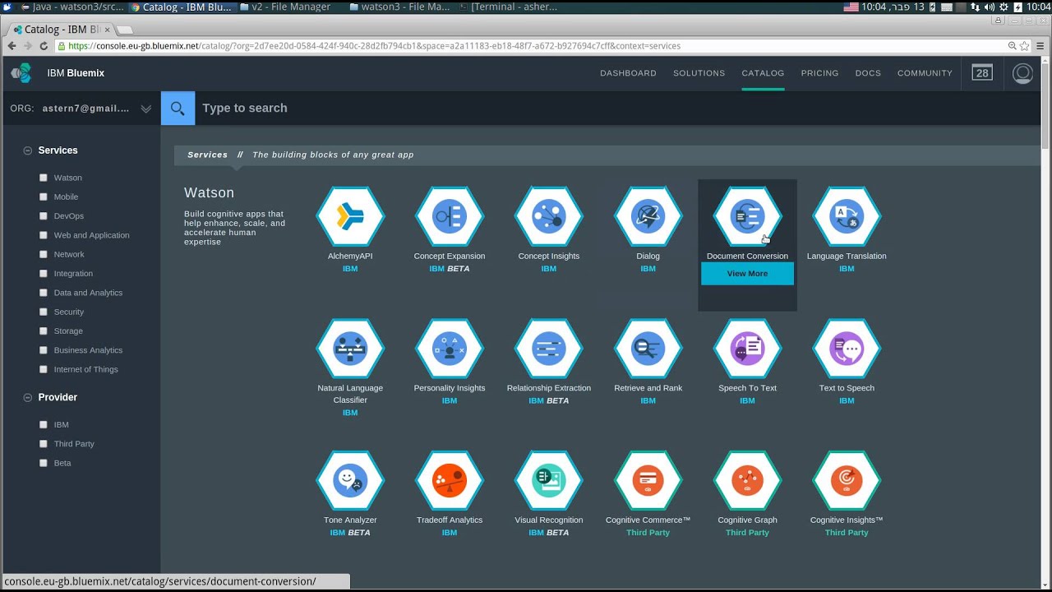This screenshot has height=592, width=1052.
Task: Open the Java watson3 taskbar window
Action: coord(72,7)
